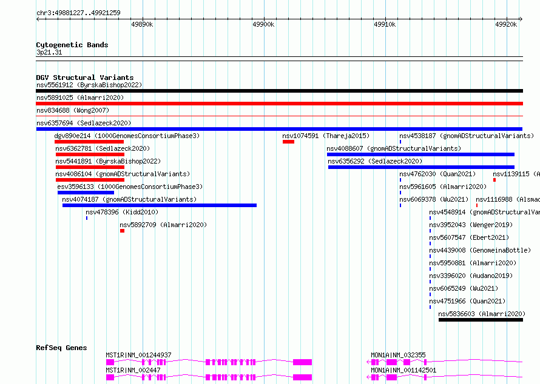Click the nsv5950881 (Almarri2020) label
The width and height of the screenshot is (540, 384).
click(473, 263)
